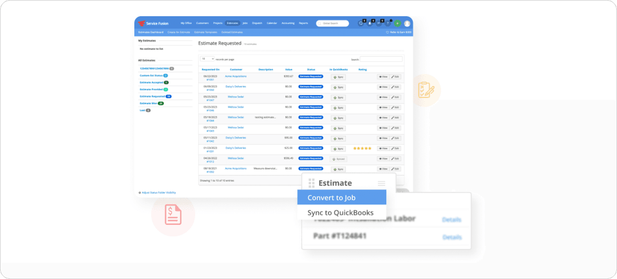This screenshot has width=617, height=279.
Task: View estimate #1002 via eye button
Action: pos(383,169)
